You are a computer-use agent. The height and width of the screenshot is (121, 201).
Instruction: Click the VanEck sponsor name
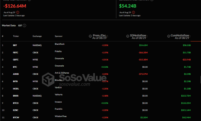(x=58, y=88)
